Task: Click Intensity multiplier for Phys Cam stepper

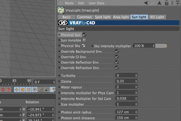Action: (136, 93)
